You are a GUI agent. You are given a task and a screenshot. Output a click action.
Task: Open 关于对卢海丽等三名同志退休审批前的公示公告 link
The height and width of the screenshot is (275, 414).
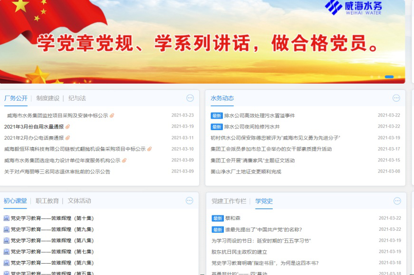pyautogui.click(x=57, y=172)
